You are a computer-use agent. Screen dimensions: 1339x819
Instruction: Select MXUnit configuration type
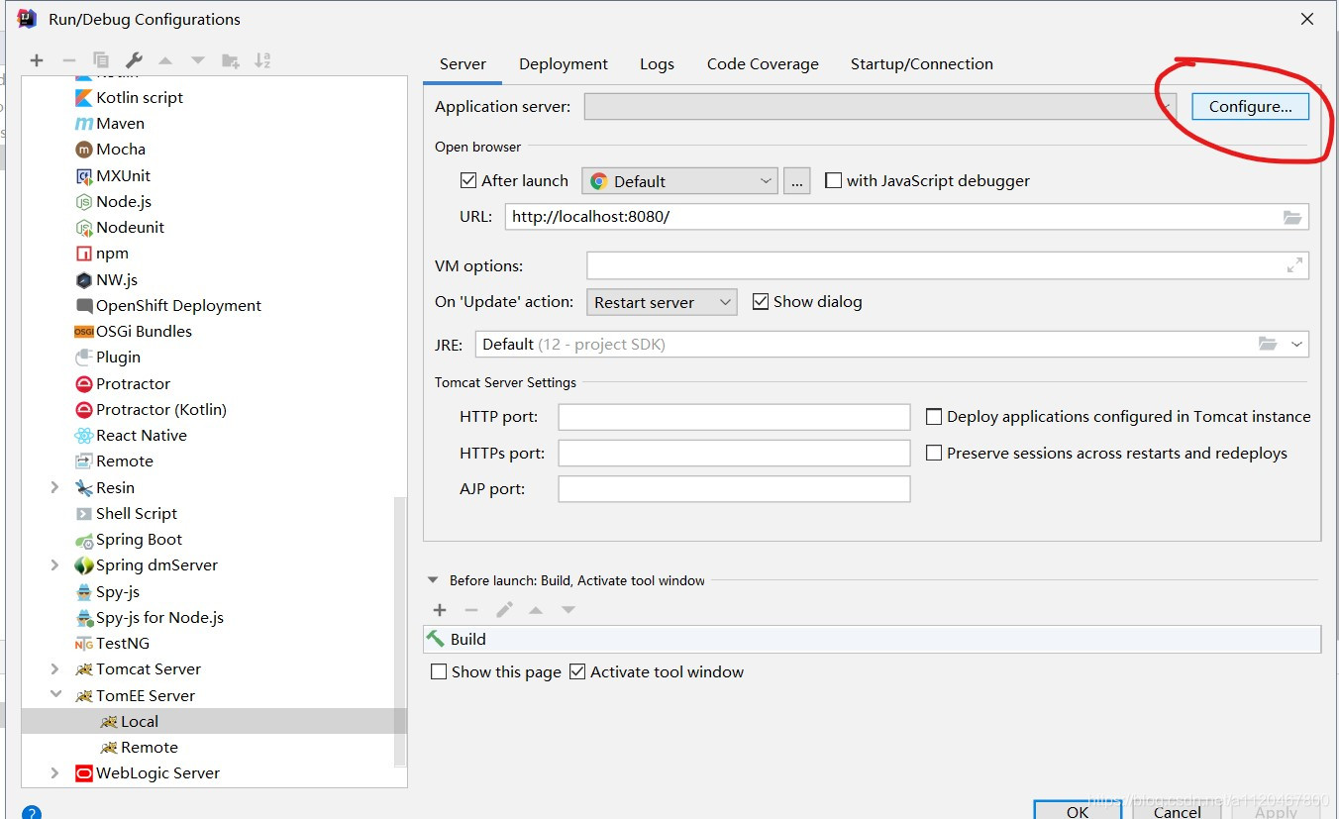point(123,175)
